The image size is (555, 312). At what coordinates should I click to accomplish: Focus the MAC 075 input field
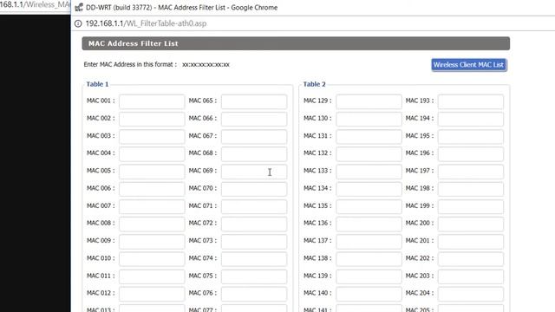pyautogui.click(x=254, y=276)
